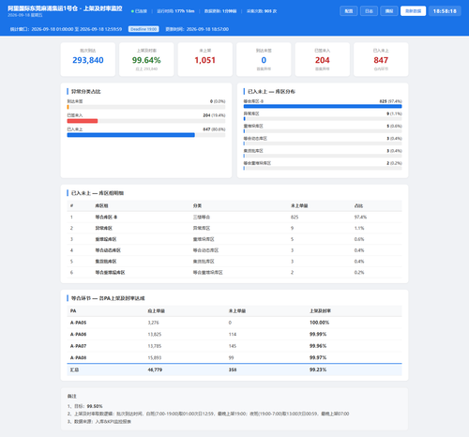This screenshot has height=437, width=469.
Task: Click 库区组 column header in detail table
Action: click(x=101, y=205)
